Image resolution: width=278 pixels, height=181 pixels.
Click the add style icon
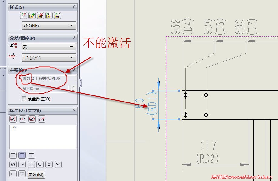click(32, 16)
